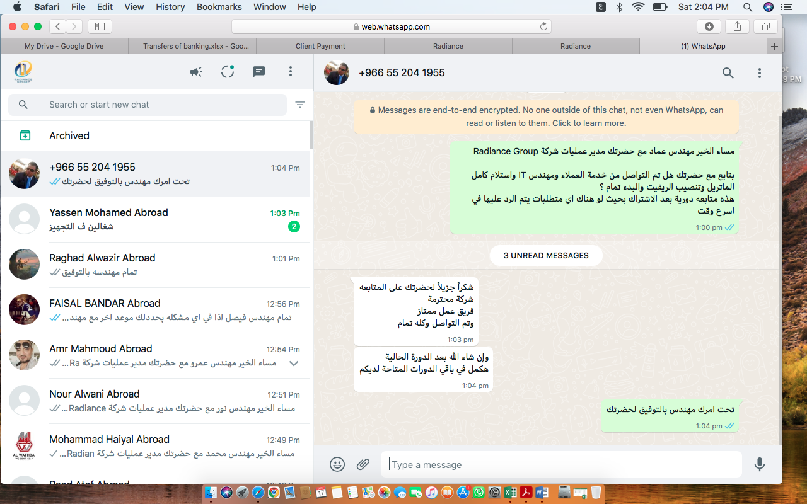
Task: Click the battery status icon
Action: click(x=660, y=7)
